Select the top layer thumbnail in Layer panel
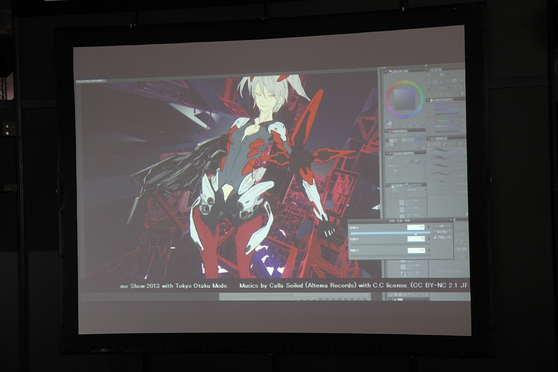Image resolution: width=558 pixels, height=372 pixels. point(402,203)
